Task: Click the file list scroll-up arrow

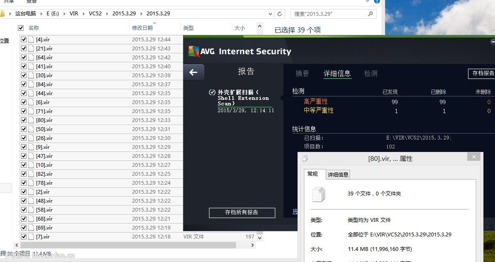Action: click(260, 27)
